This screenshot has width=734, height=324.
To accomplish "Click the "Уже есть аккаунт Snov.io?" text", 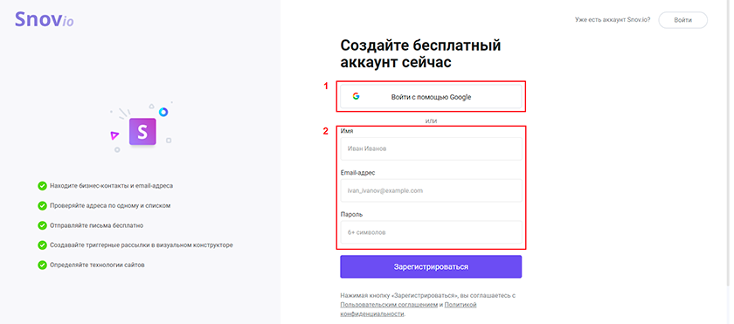I will [x=613, y=20].
